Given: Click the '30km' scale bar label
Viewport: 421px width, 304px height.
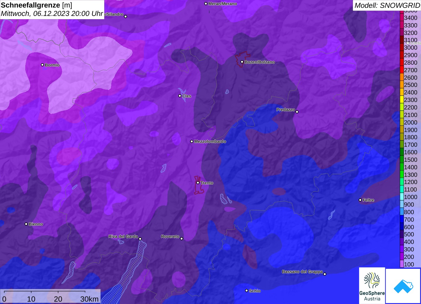Looking at the screenshot, I should pyautogui.click(x=89, y=299).
